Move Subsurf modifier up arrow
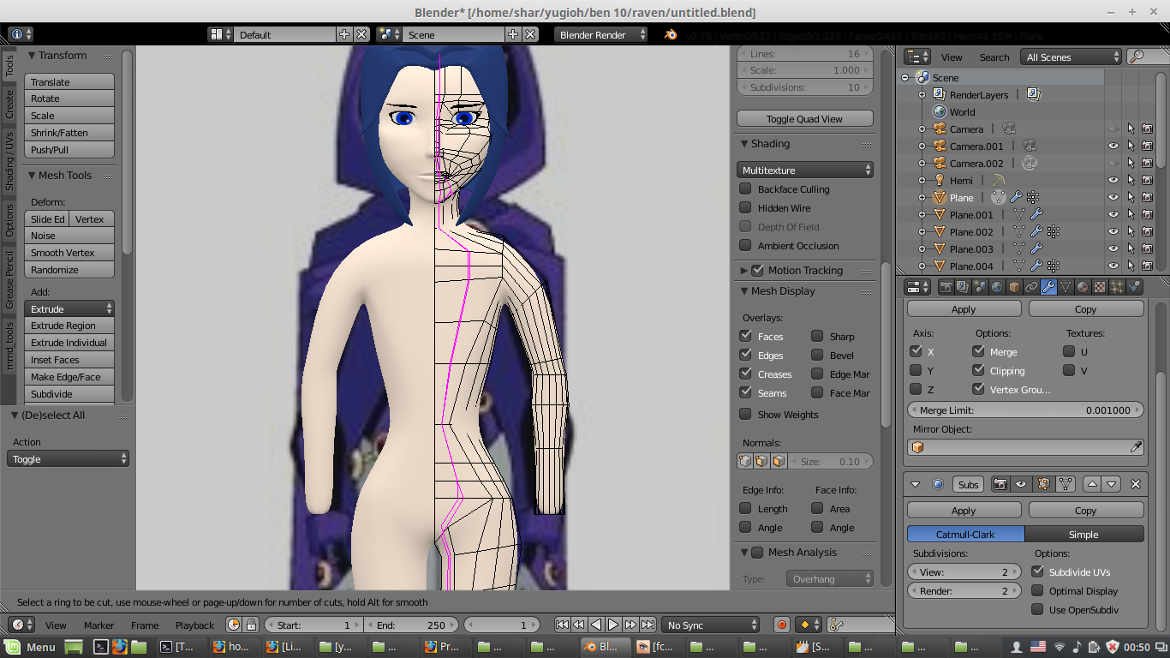 pyautogui.click(x=1092, y=484)
